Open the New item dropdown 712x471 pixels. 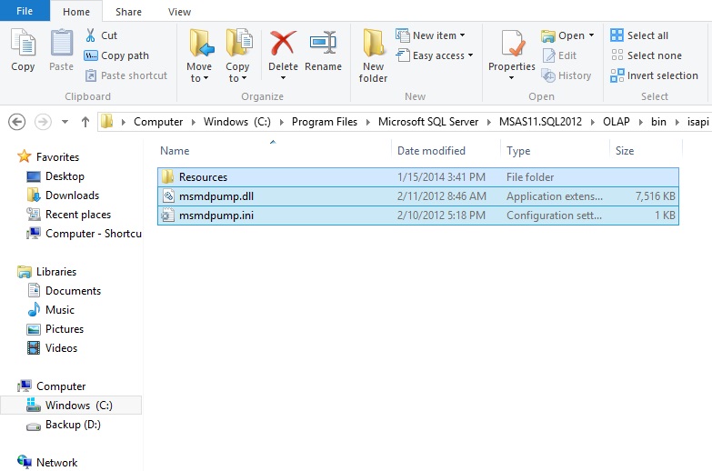[430, 35]
